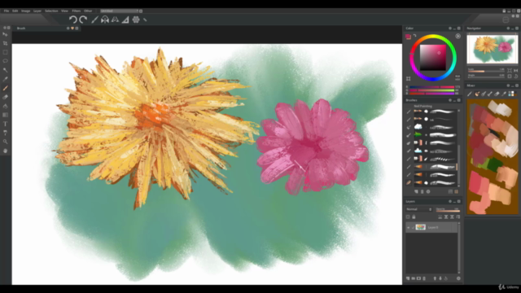Select the rectangular selection tool
This screenshot has height=293, width=521.
tap(5, 52)
